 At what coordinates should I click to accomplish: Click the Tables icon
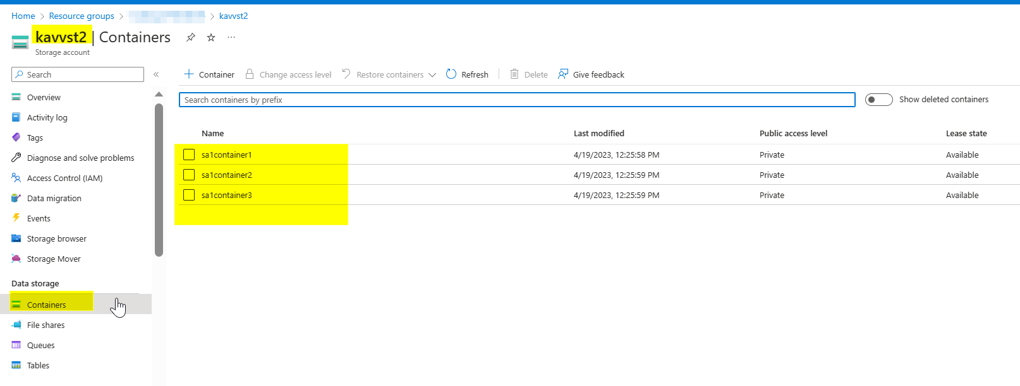pos(16,365)
